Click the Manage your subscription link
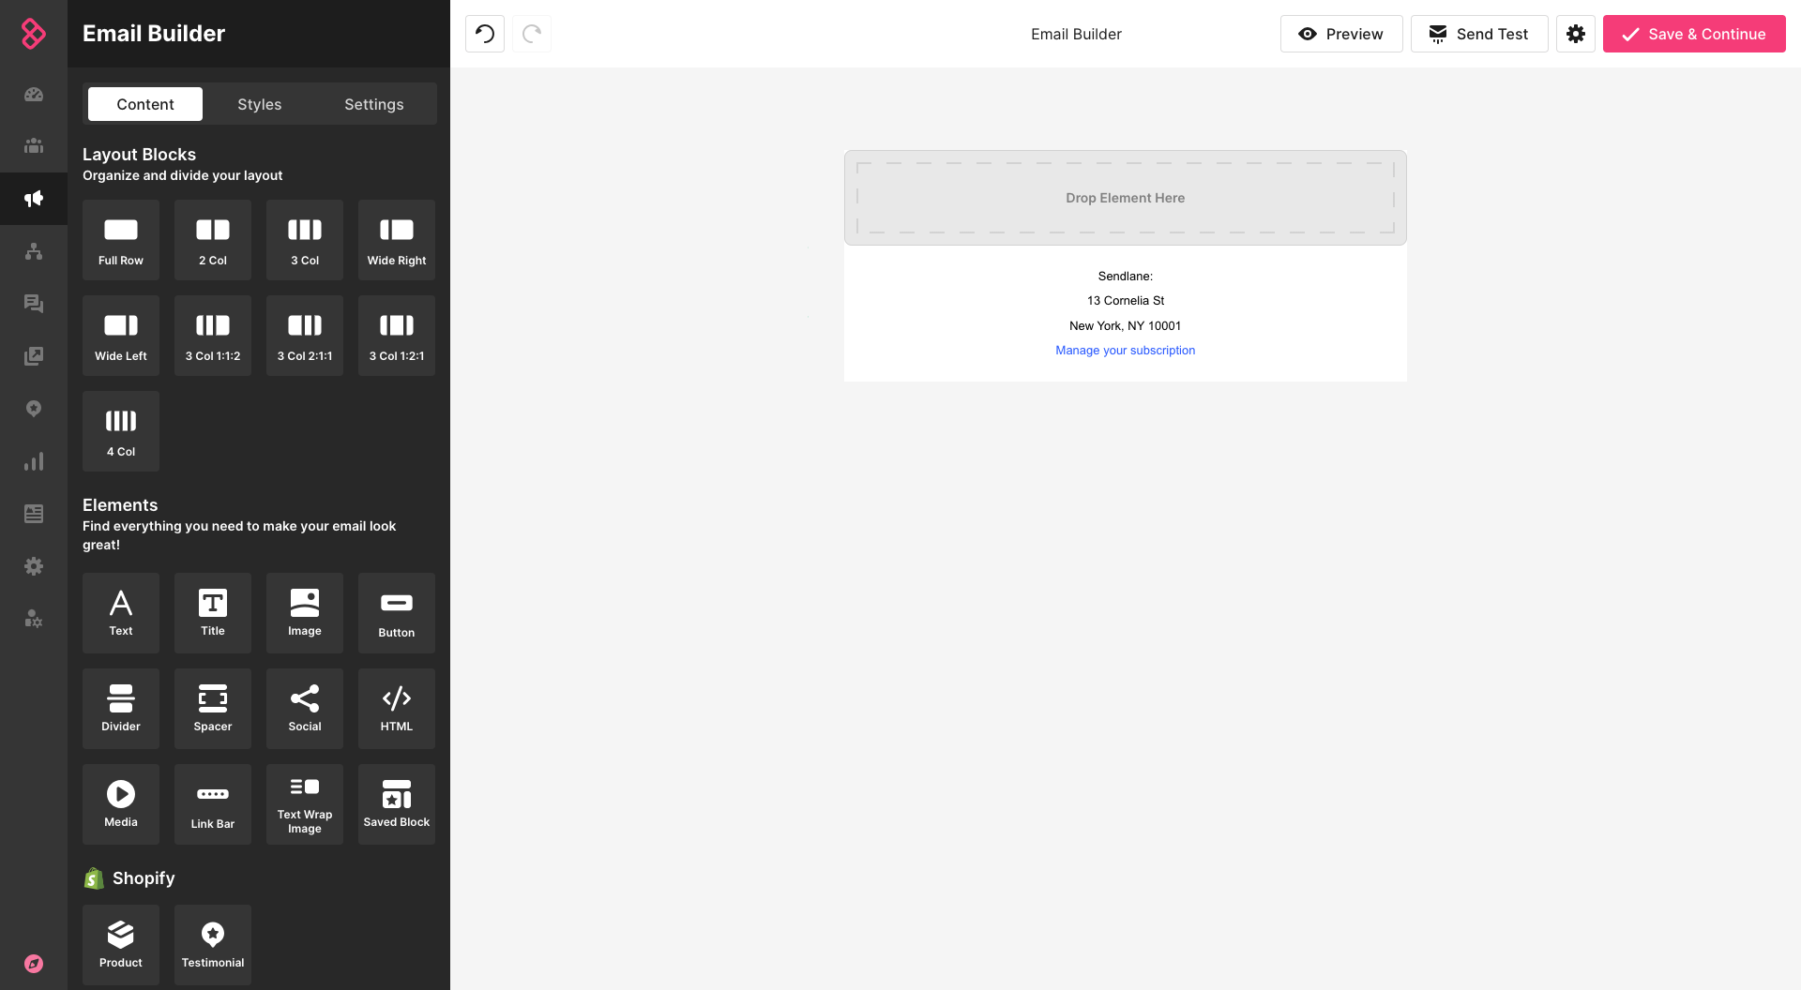The height and width of the screenshot is (990, 1801). click(1125, 350)
